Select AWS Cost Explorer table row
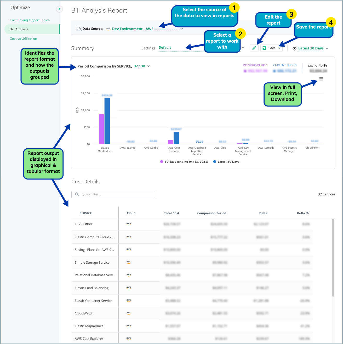Screen dimensions: 343x344 coord(192,338)
